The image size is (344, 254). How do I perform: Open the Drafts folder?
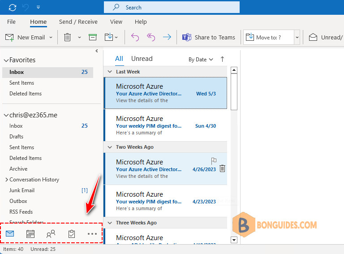coord(48,137)
